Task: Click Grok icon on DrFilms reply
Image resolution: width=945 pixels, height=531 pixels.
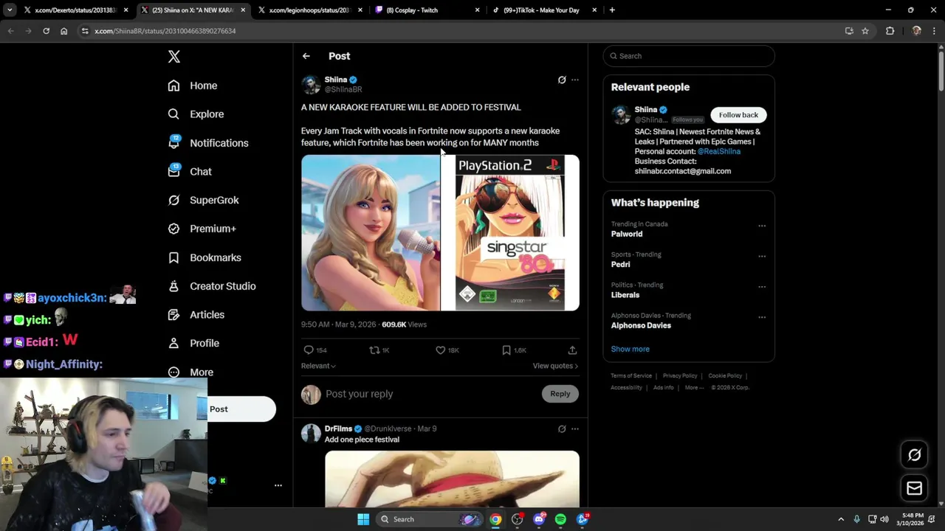Action: click(x=562, y=428)
